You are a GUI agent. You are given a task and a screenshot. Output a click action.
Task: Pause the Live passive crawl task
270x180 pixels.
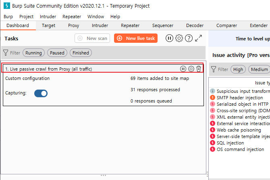183,69
